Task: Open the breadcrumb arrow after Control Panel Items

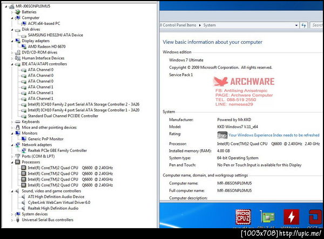Action: tap(200, 25)
